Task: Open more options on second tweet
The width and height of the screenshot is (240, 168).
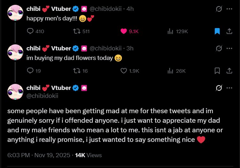Action: click(x=229, y=48)
